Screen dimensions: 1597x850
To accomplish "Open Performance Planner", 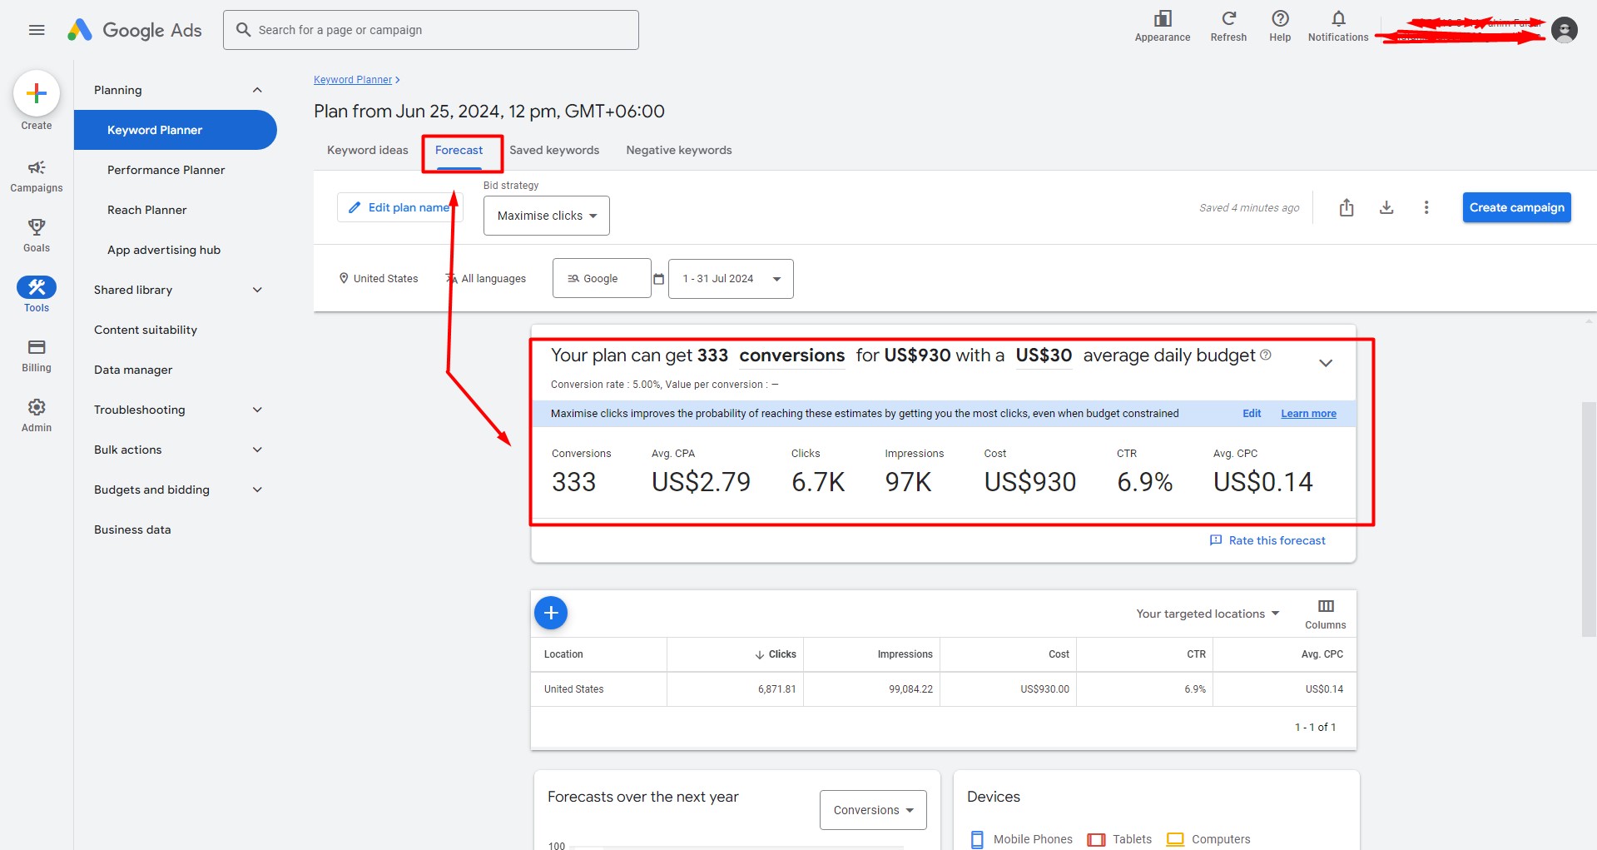I will (x=166, y=170).
